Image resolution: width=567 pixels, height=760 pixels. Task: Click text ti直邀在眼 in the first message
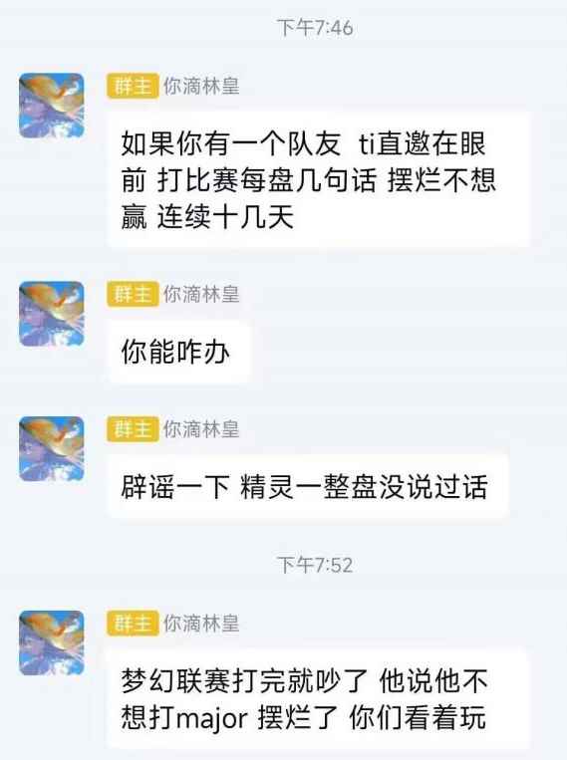pos(422,144)
